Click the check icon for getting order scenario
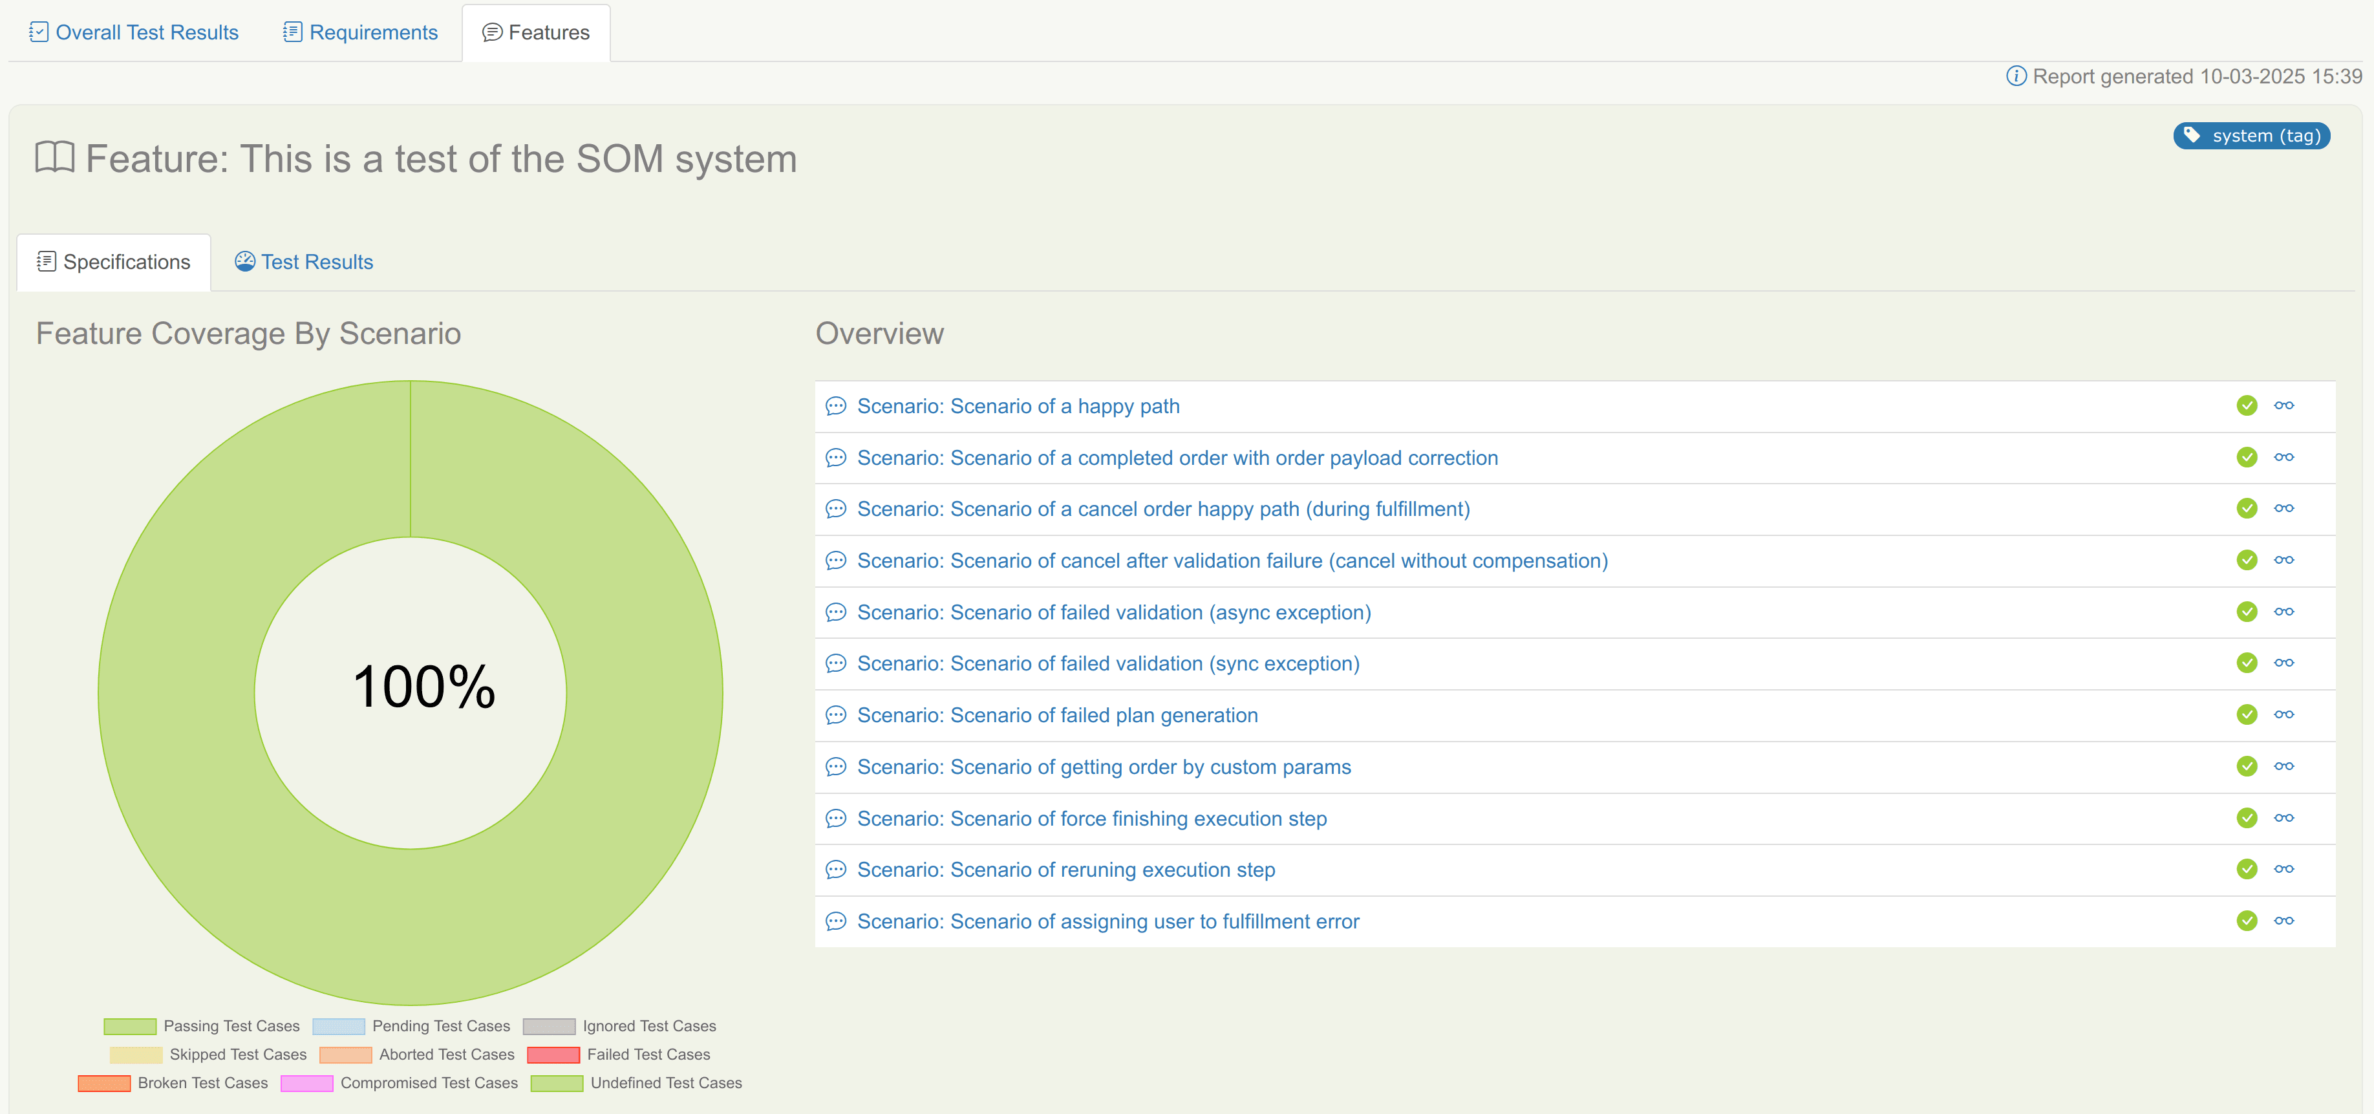The image size is (2374, 1114). 2247,766
